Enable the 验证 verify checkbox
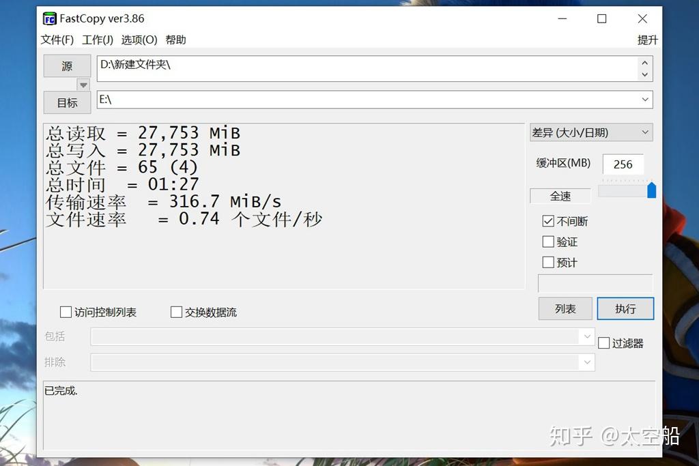 click(x=548, y=241)
